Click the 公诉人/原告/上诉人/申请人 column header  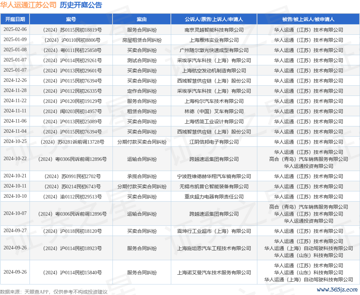(214, 19)
